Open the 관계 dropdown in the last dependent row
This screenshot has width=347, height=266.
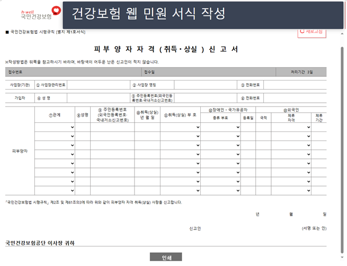55,191
